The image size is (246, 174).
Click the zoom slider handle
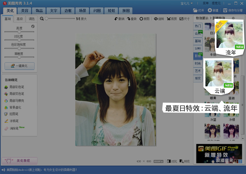pos(46,19)
